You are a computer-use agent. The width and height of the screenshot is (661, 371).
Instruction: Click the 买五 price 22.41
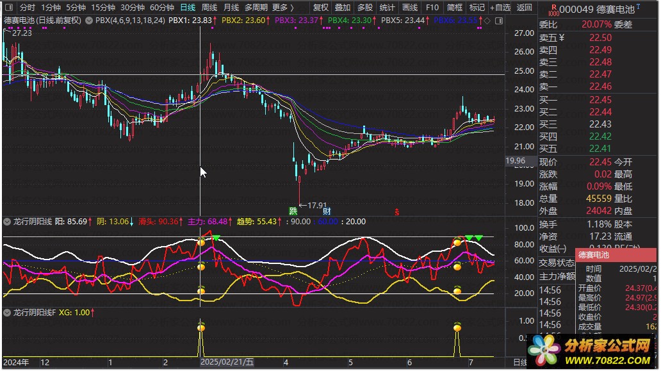click(600, 149)
